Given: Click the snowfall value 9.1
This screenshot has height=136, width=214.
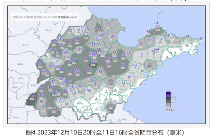Looking at the screenshot, I should coord(109,63).
